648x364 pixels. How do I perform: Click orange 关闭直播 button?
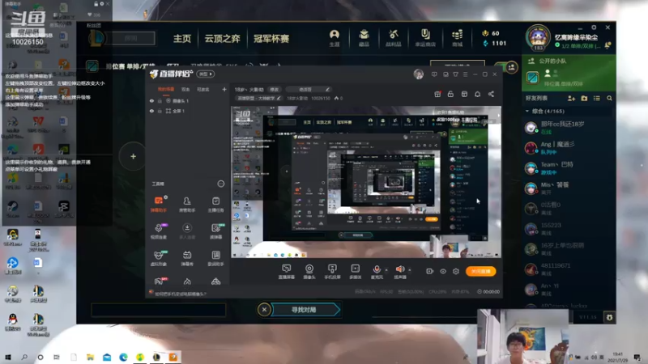tap(480, 271)
